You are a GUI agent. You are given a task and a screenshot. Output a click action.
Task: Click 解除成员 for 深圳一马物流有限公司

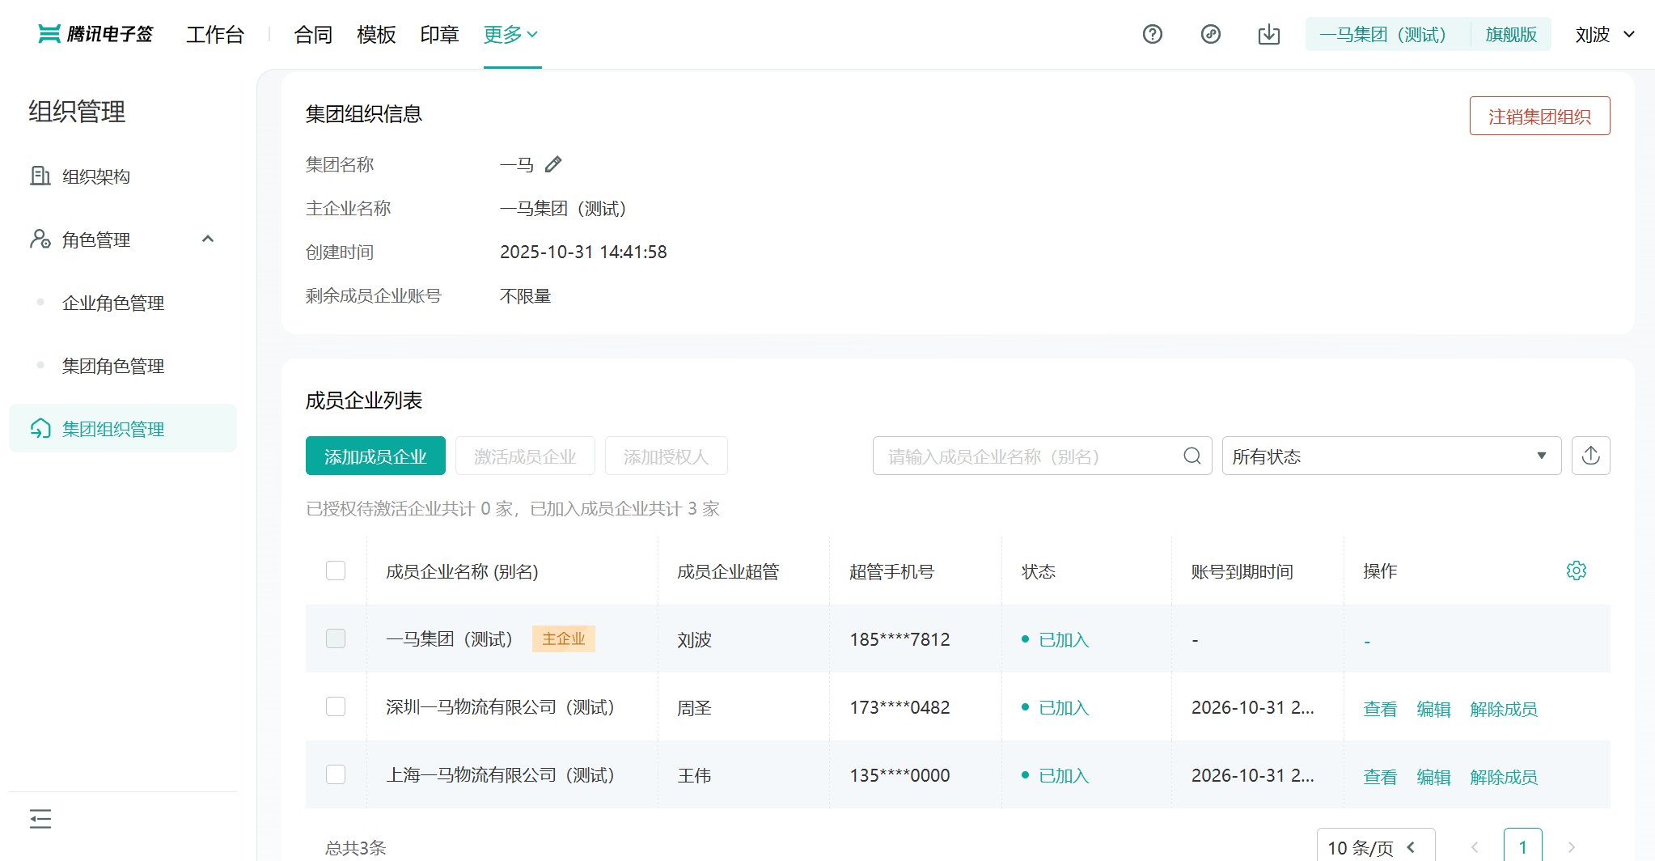1503,709
